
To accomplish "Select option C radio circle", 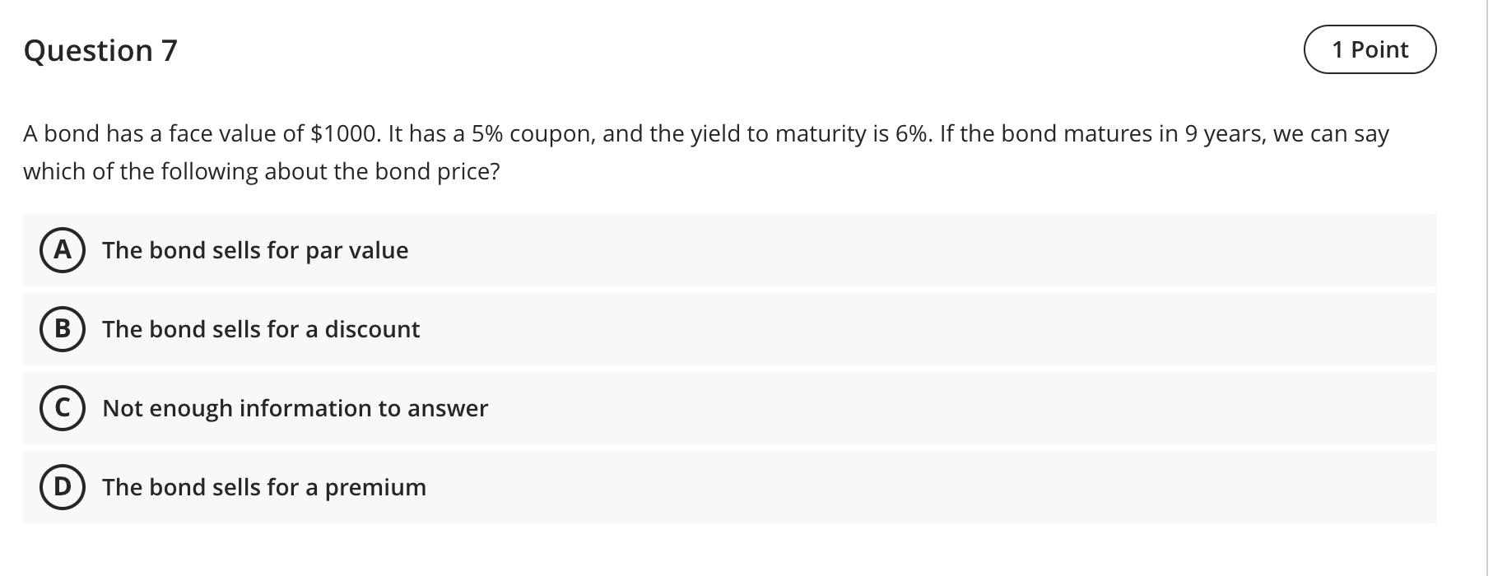I will 62,407.
